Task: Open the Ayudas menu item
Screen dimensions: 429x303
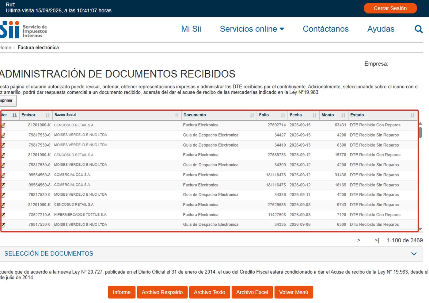Action: 381,29
